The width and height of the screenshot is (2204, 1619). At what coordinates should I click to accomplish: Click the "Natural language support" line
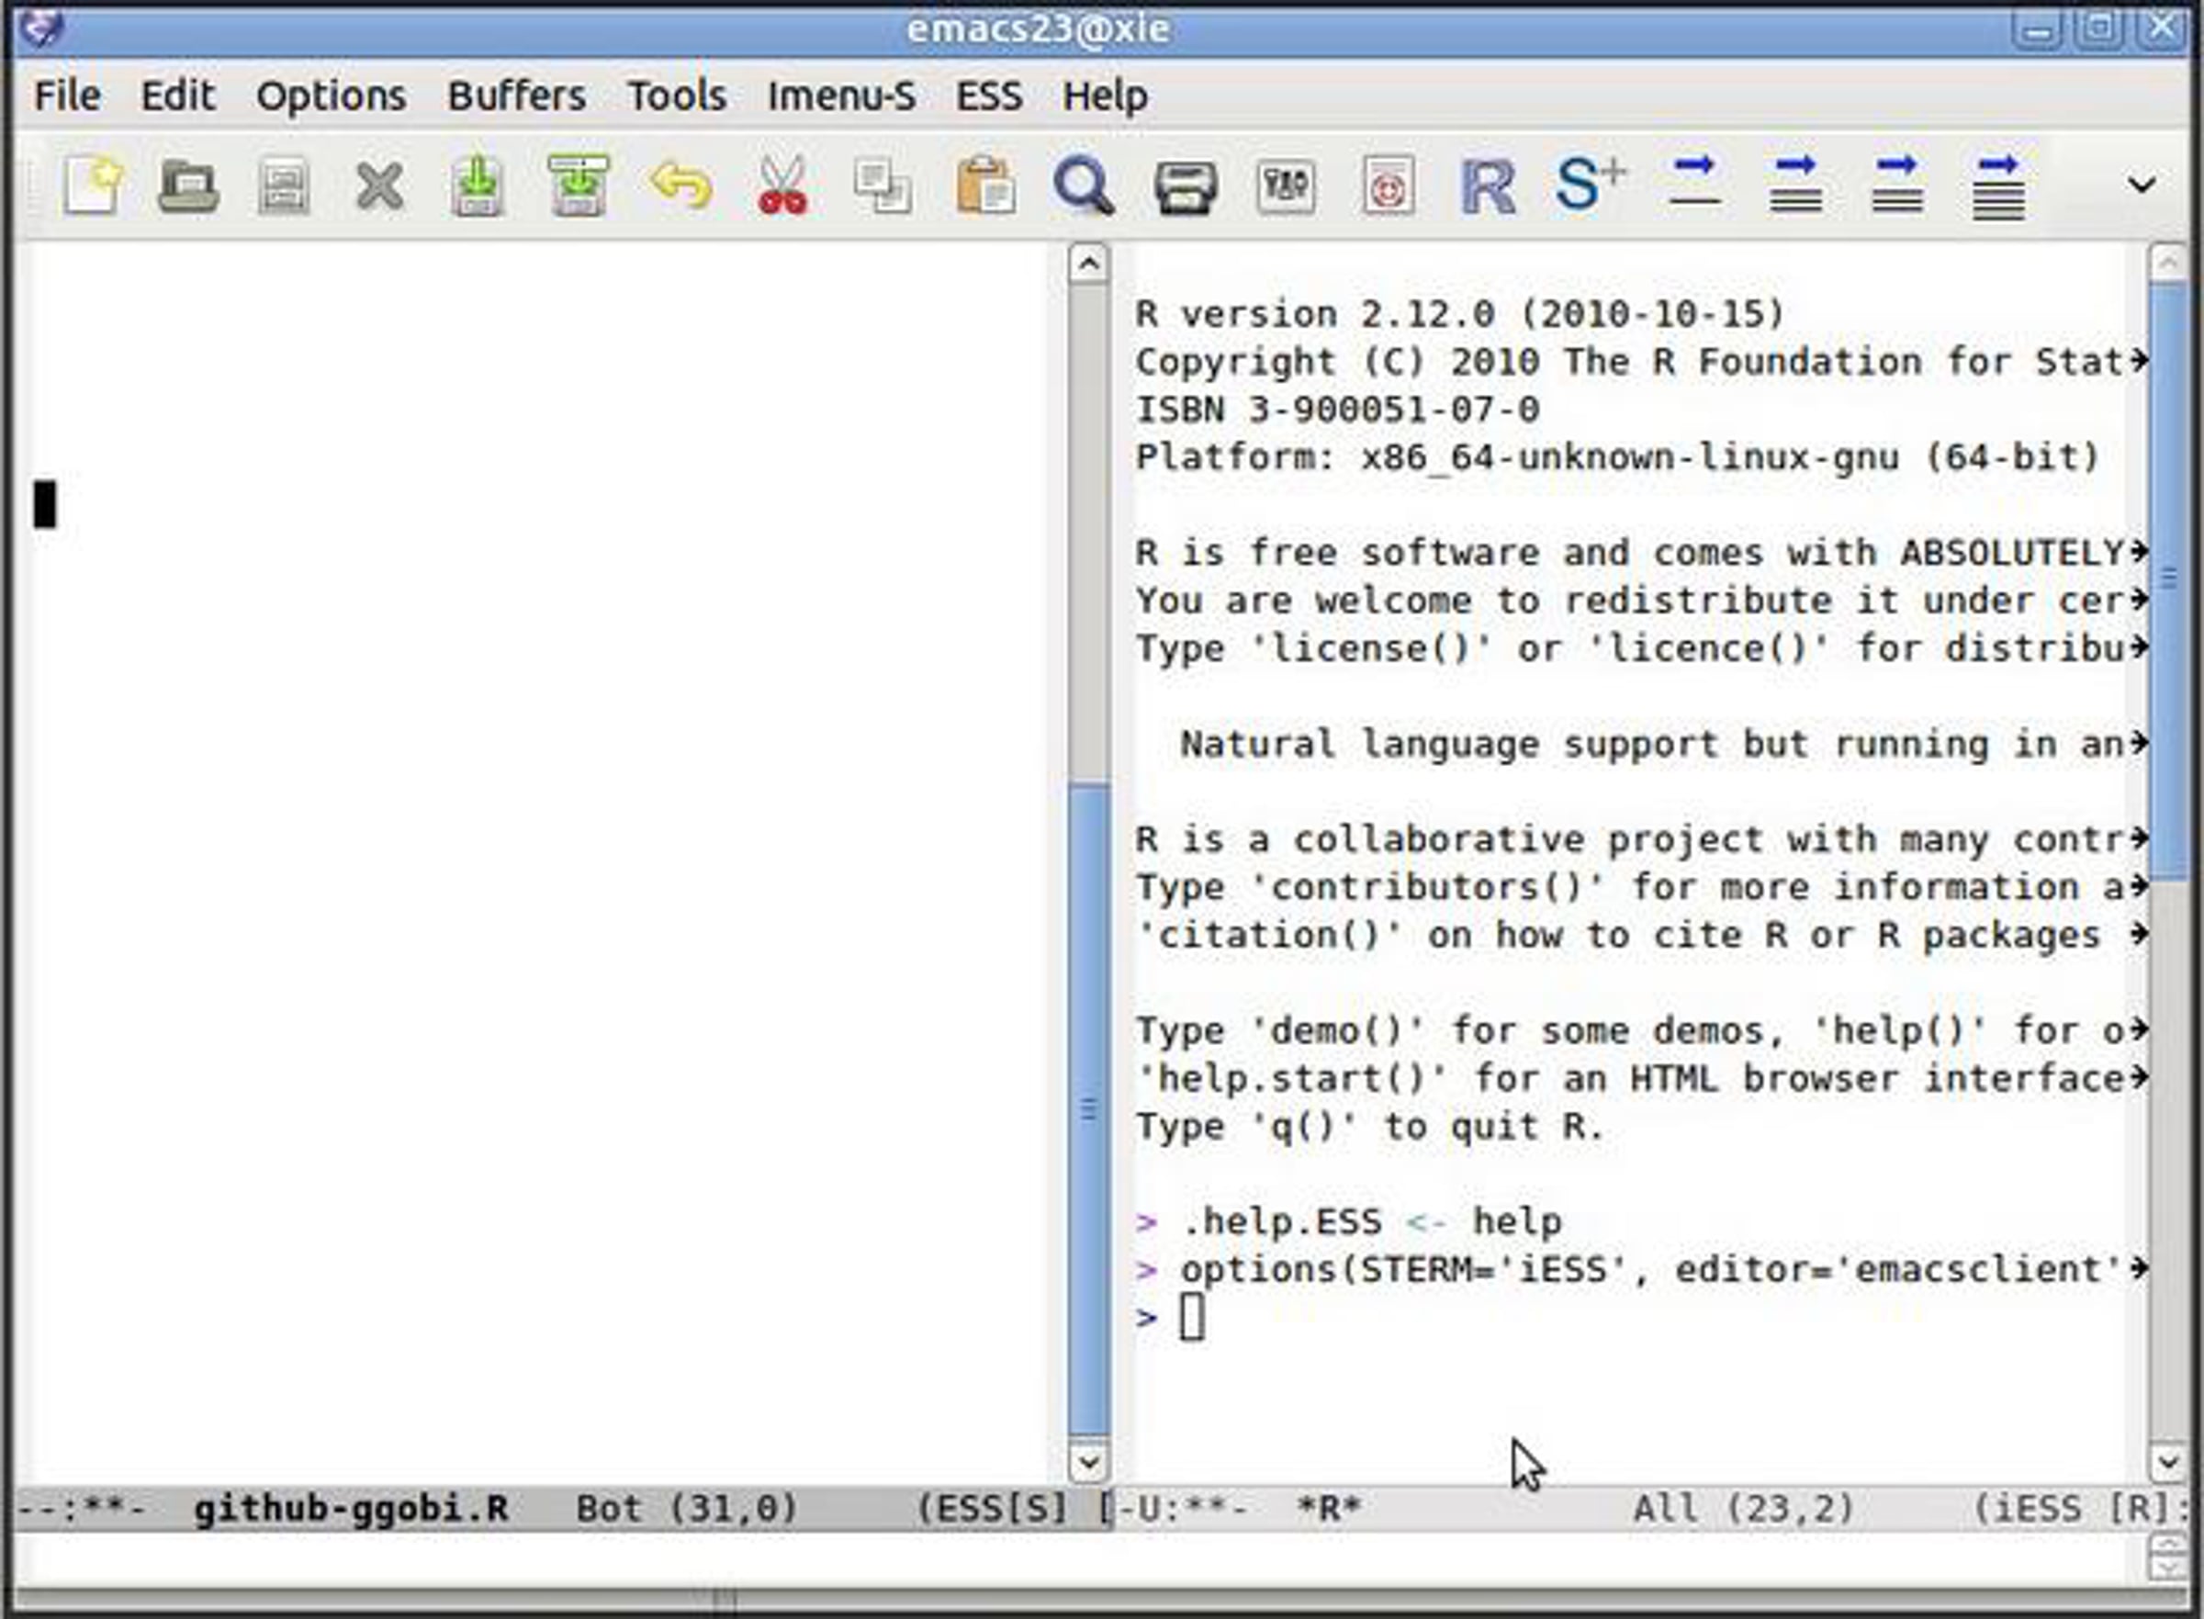1664,745
